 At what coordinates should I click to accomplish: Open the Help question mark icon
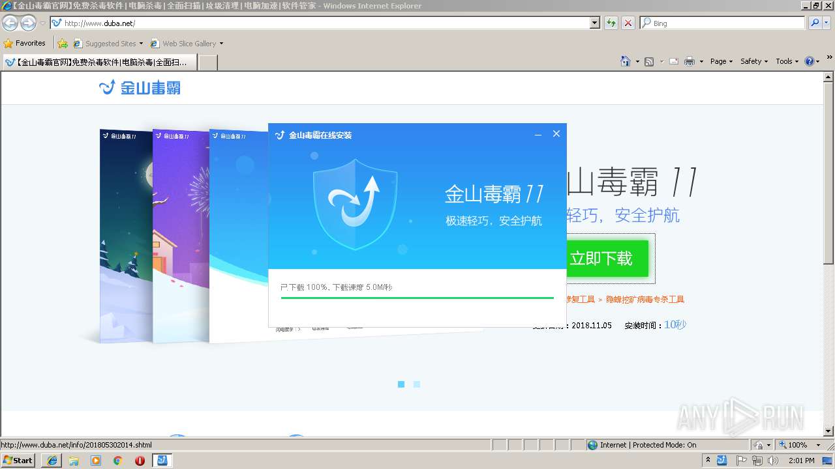tap(810, 61)
